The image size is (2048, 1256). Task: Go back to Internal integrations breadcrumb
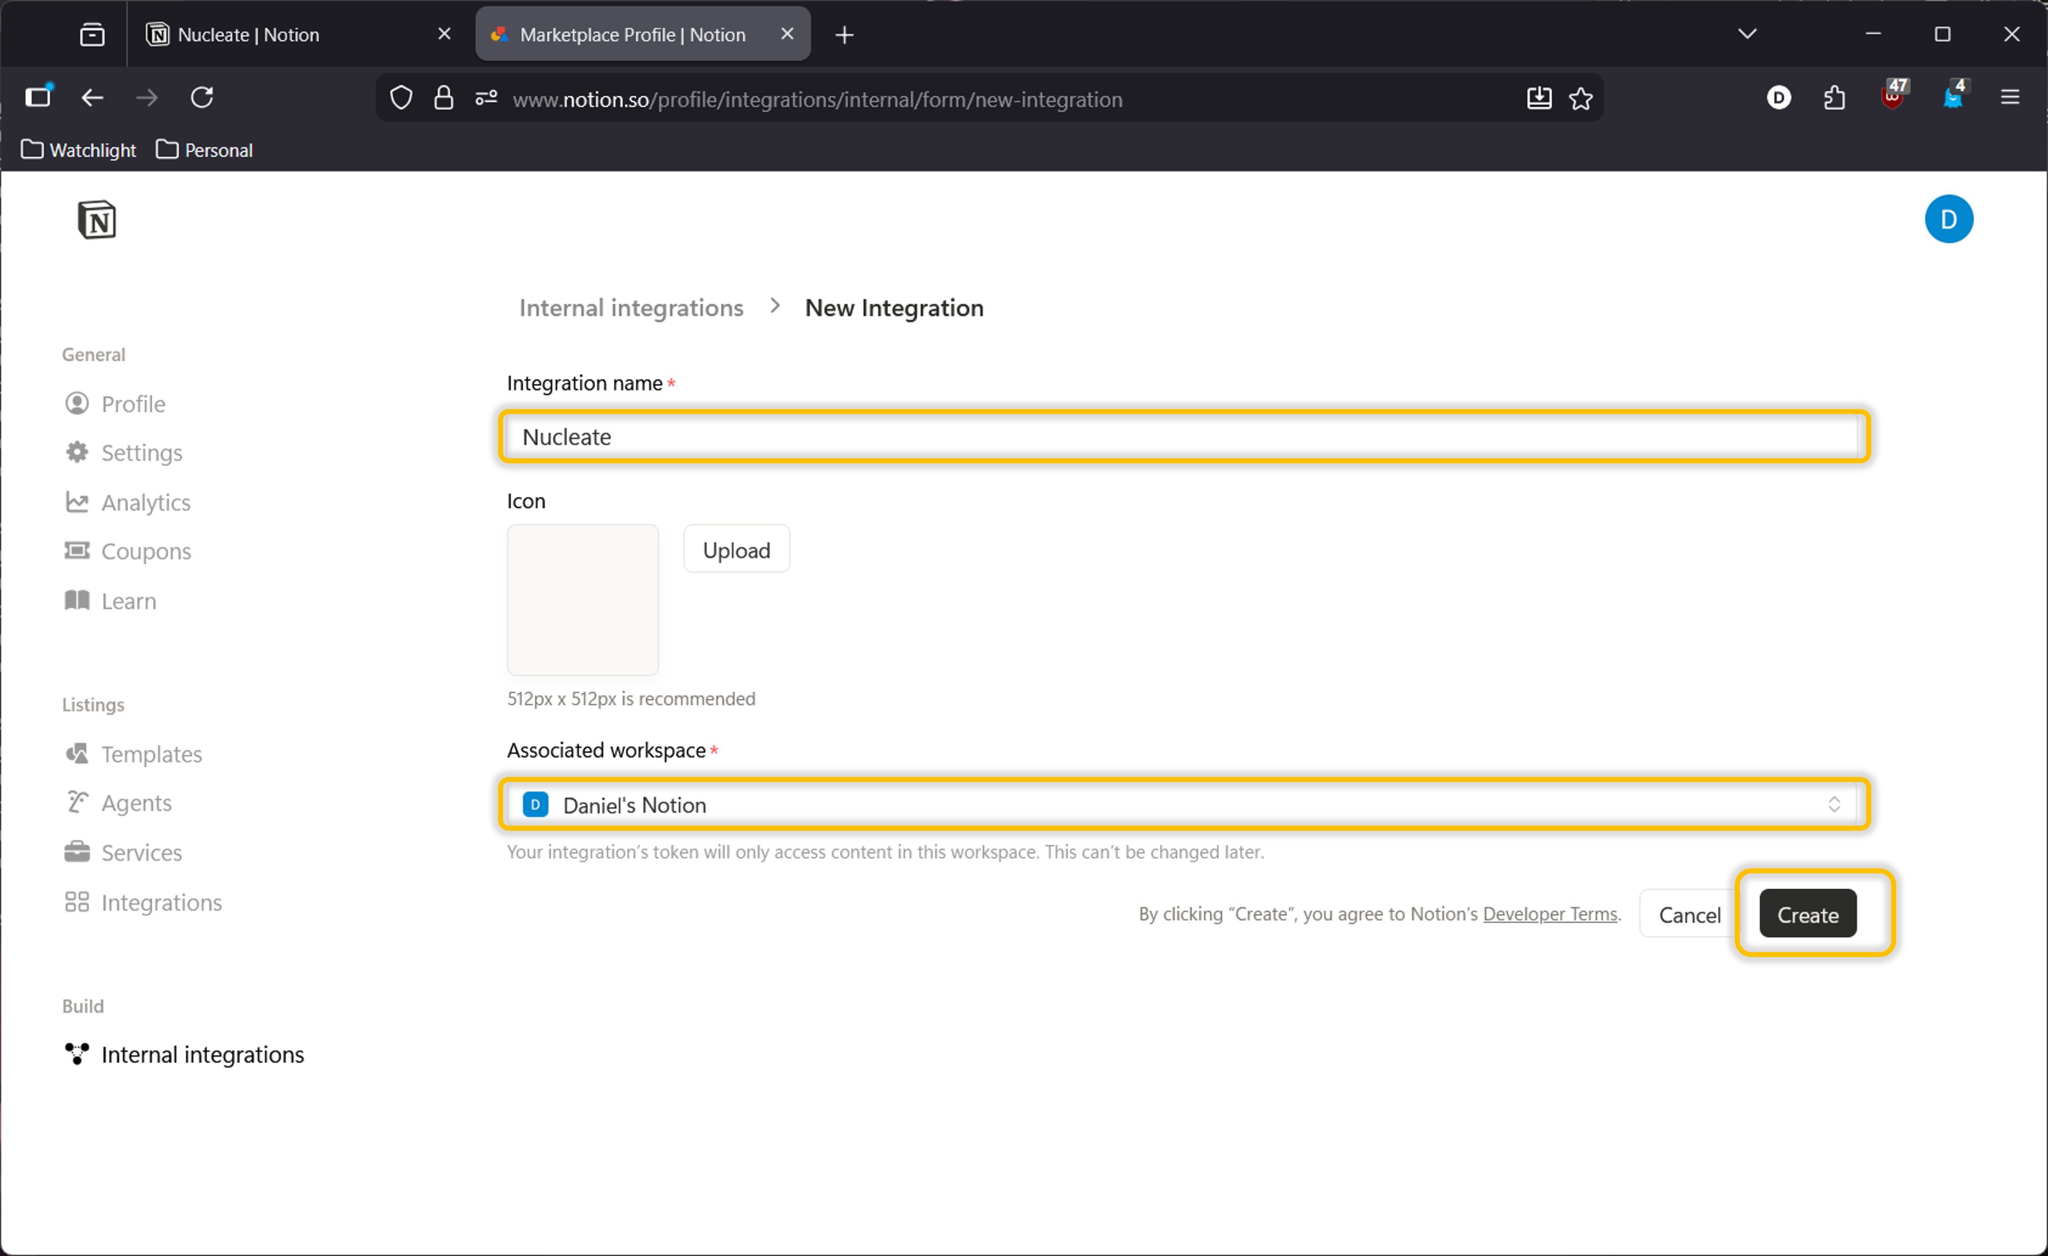point(631,308)
